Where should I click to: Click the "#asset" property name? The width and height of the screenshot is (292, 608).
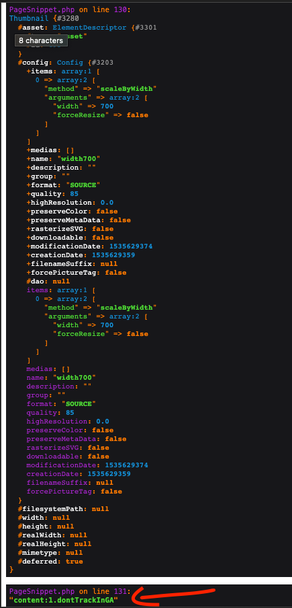pos(33,28)
